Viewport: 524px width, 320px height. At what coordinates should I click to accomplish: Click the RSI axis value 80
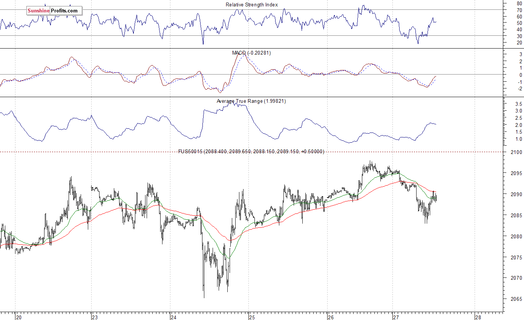(x=519, y=3)
